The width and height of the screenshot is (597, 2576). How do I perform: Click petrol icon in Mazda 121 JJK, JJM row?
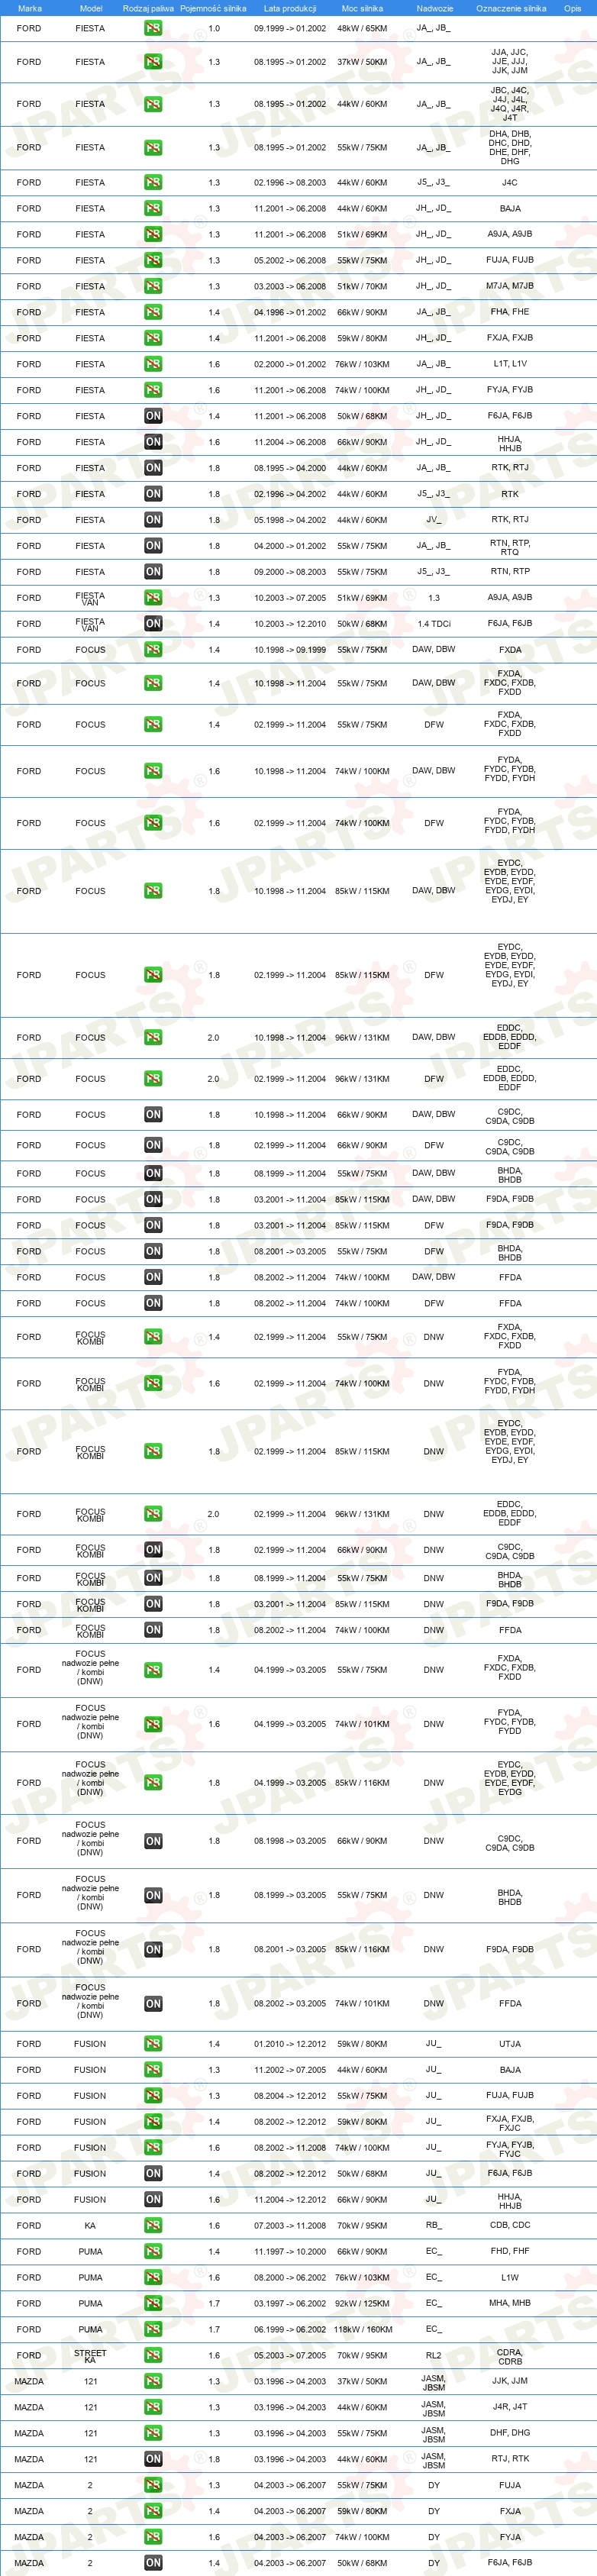point(153,2381)
